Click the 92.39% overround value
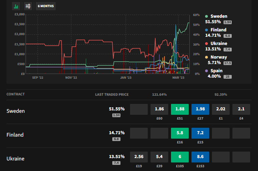The height and width of the screenshot is (171, 258). click(221, 95)
